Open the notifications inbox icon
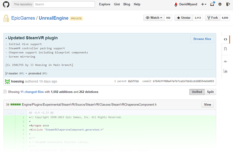 click(212, 4)
